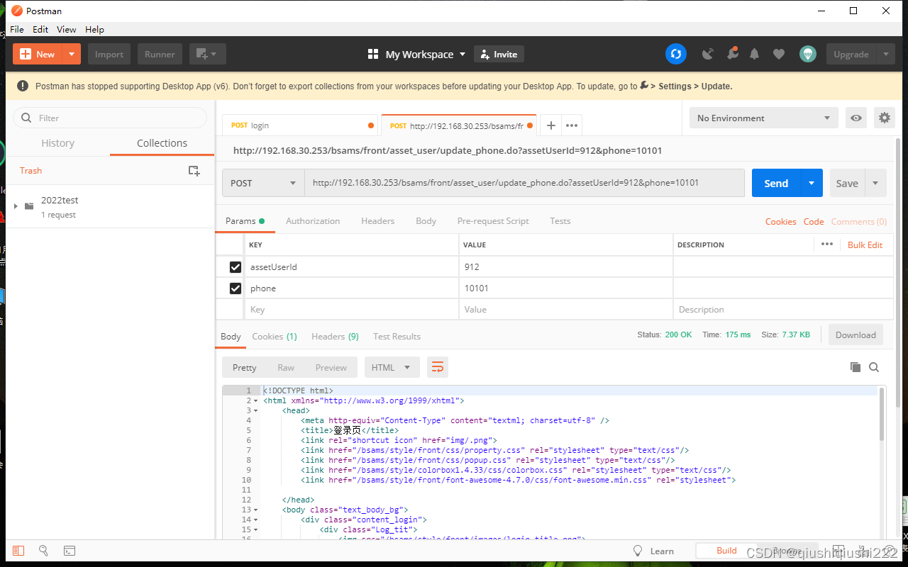The height and width of the screenshot is (567, 908).
Task: Copy response with the clipboard icon
Action: tap(855, 367)
